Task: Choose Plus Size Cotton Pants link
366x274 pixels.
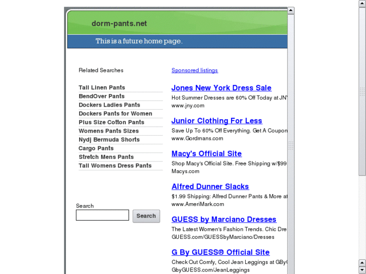Action: click(x=111, y=122)
